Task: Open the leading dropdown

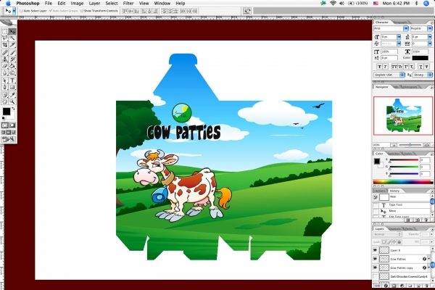Action: [430, 37]
